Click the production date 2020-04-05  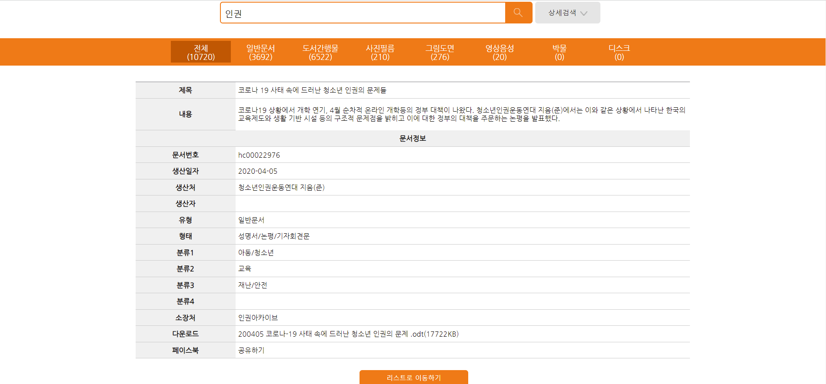pyautogui.click(x=257, y=172)
